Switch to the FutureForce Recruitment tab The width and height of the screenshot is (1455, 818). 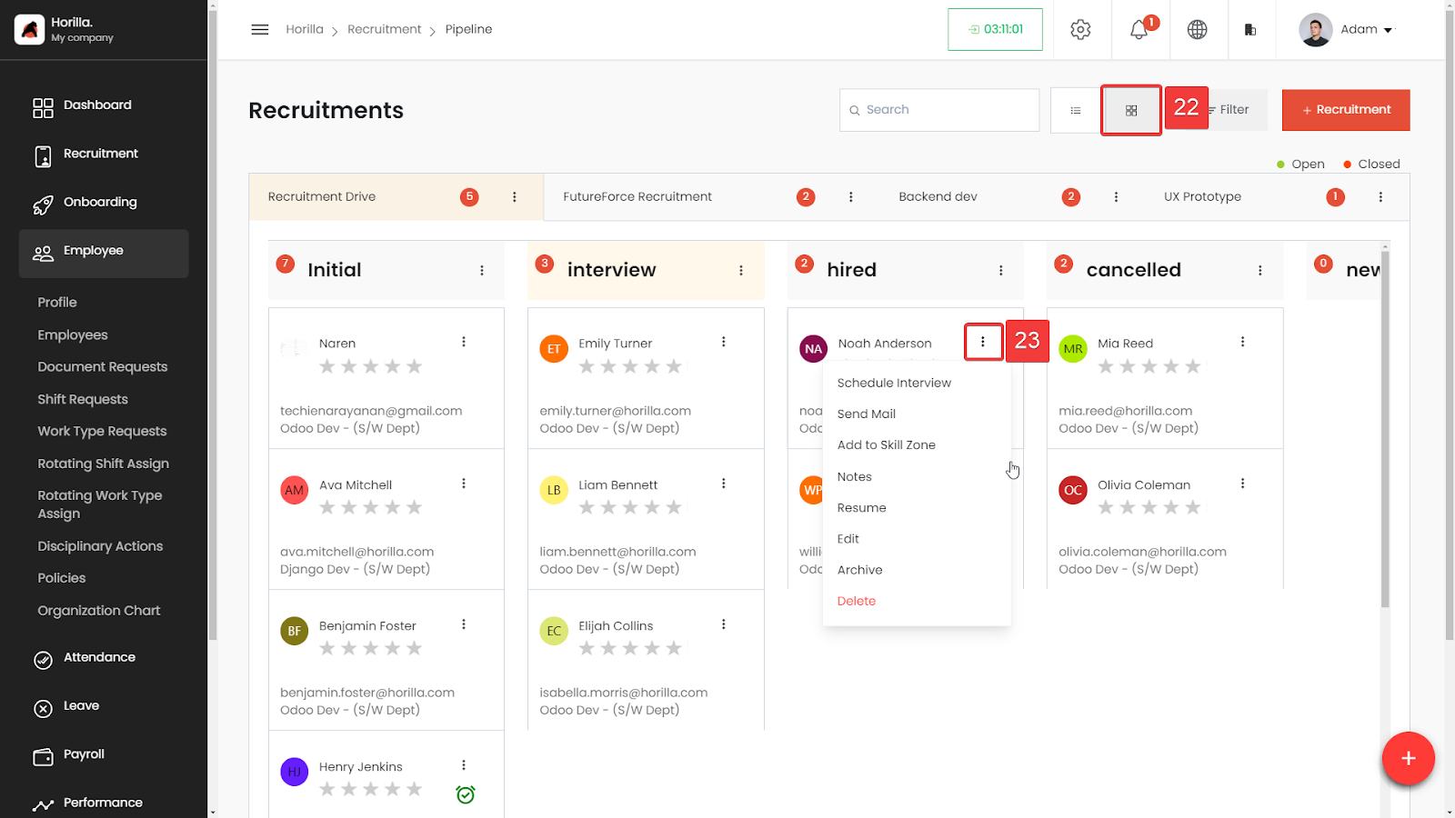pyautogui.click(x=637, y=197)
